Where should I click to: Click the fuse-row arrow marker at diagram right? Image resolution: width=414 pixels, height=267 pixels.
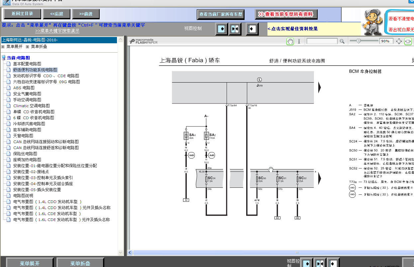click(x=320, y=178)
